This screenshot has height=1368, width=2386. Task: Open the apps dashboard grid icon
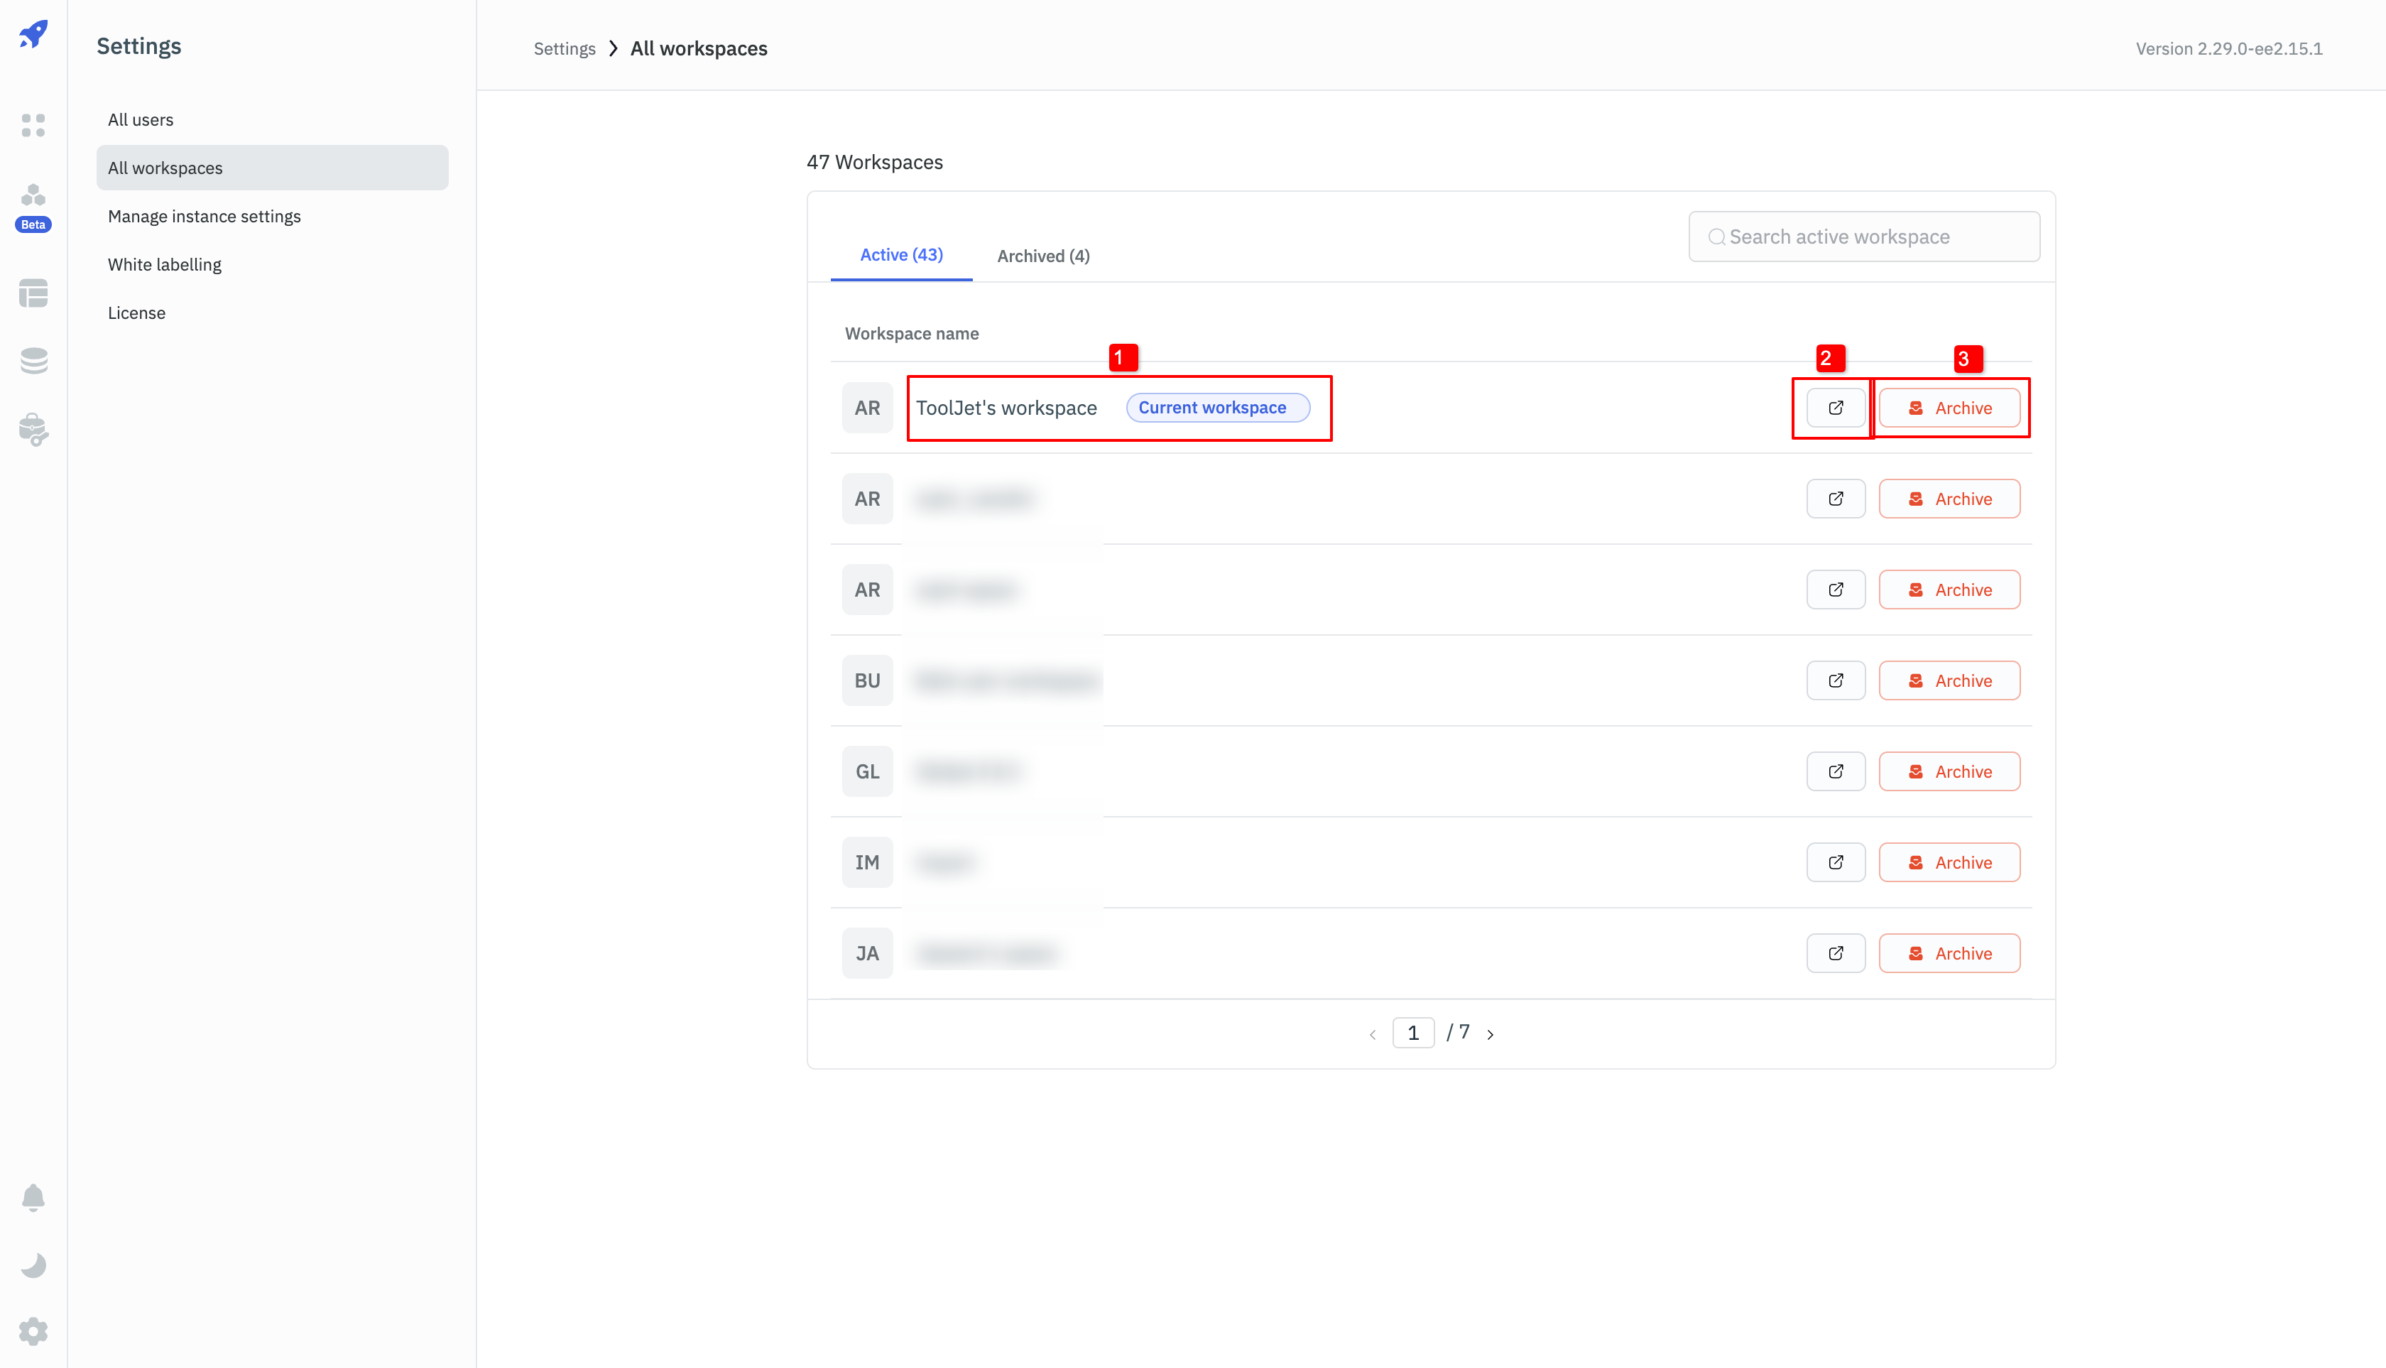(x=34, y=125)
